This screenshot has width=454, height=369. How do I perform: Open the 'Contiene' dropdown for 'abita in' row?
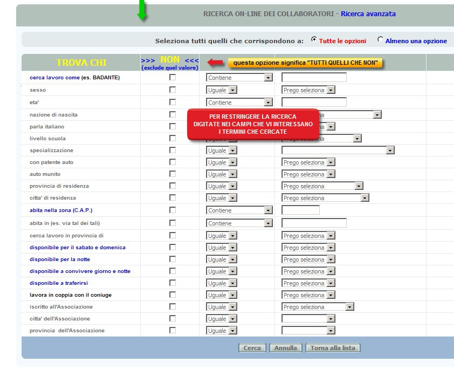[x=239, y=223]
